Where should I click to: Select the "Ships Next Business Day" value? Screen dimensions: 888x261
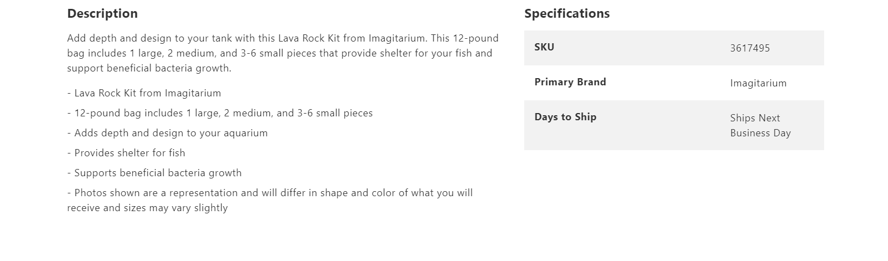click(x=760, y=125)
